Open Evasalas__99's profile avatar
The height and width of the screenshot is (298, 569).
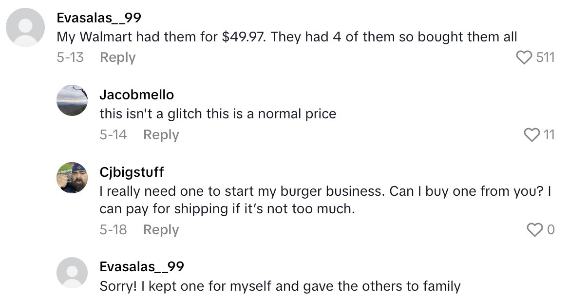(x=25, y=27)
